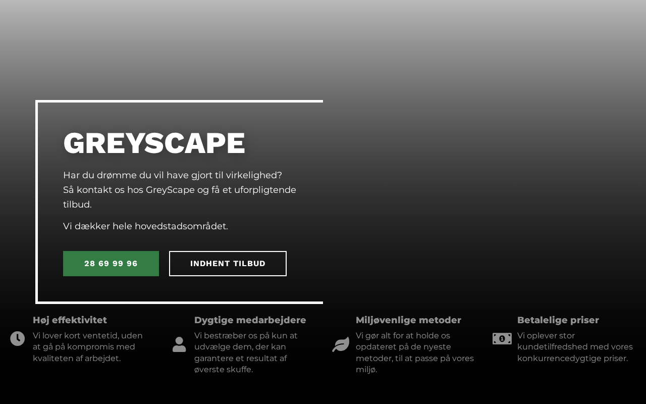Select the Miljøvenlige metoder heading
646x404 pixels.
tap(408, 320)
